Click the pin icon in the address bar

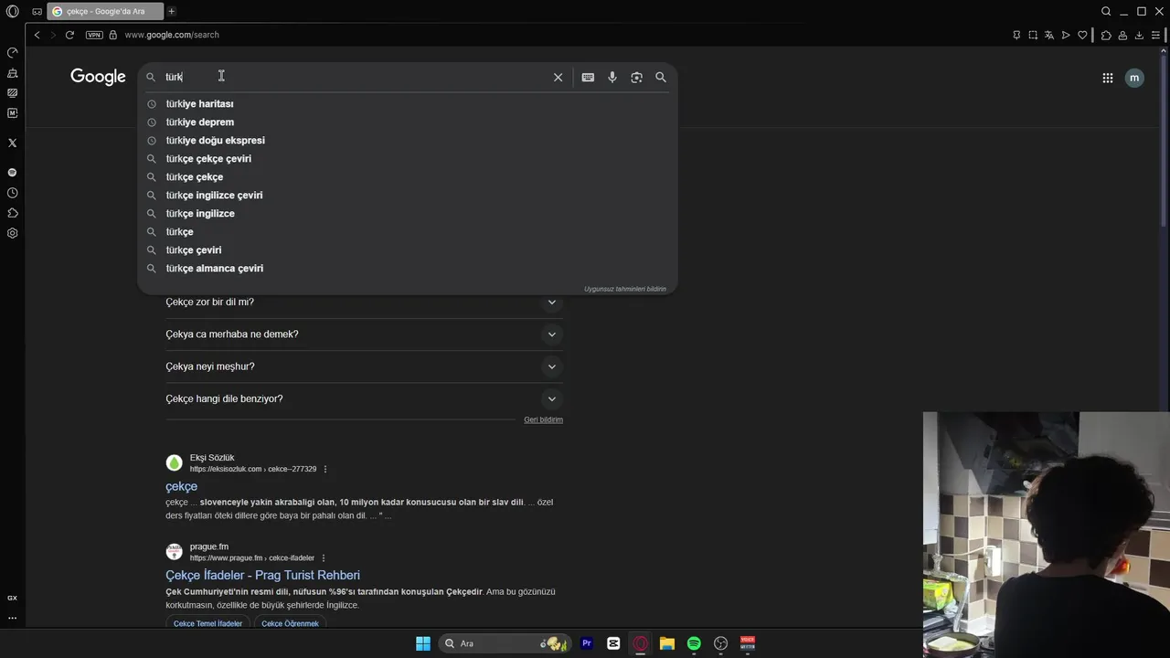point(1016,35)
